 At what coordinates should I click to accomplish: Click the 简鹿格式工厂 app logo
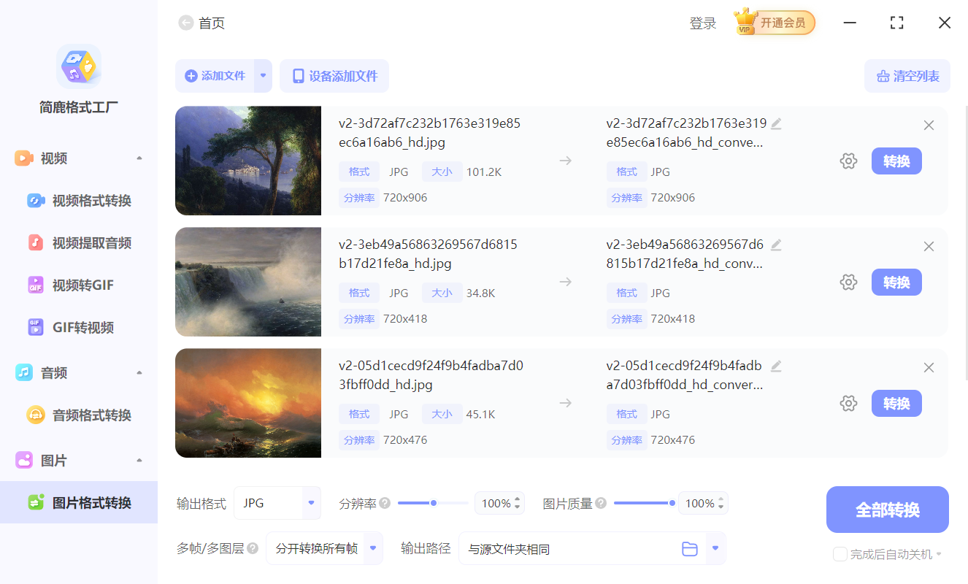(79, 66)
